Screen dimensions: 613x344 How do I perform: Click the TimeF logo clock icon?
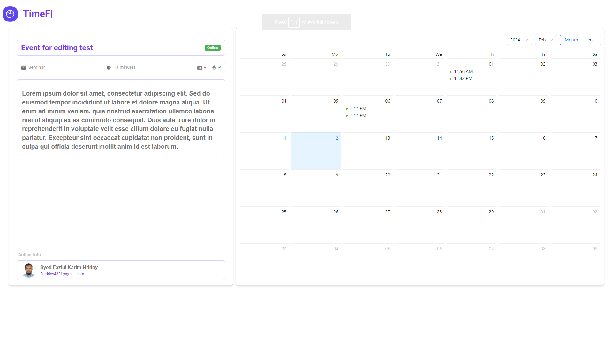pyautogui.click(x=10, y=14)
